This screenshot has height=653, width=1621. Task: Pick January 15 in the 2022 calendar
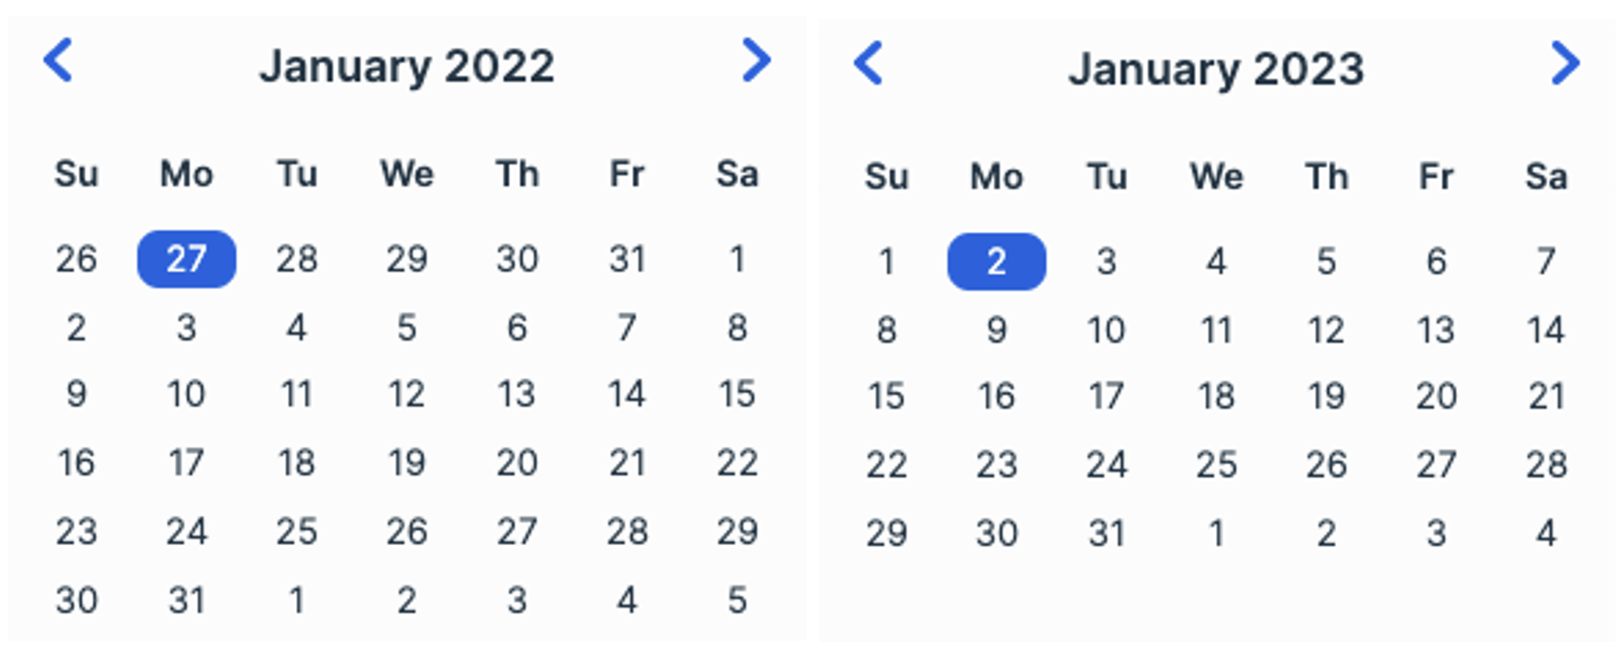click(x=736, y=394)
